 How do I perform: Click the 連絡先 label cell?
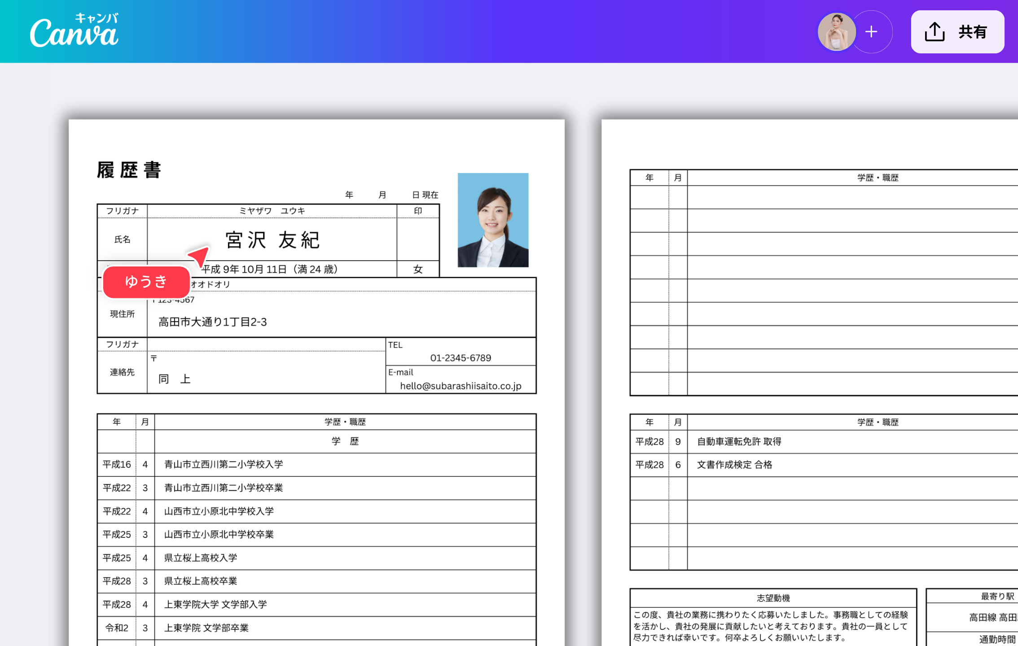click(x=122, y=372)
